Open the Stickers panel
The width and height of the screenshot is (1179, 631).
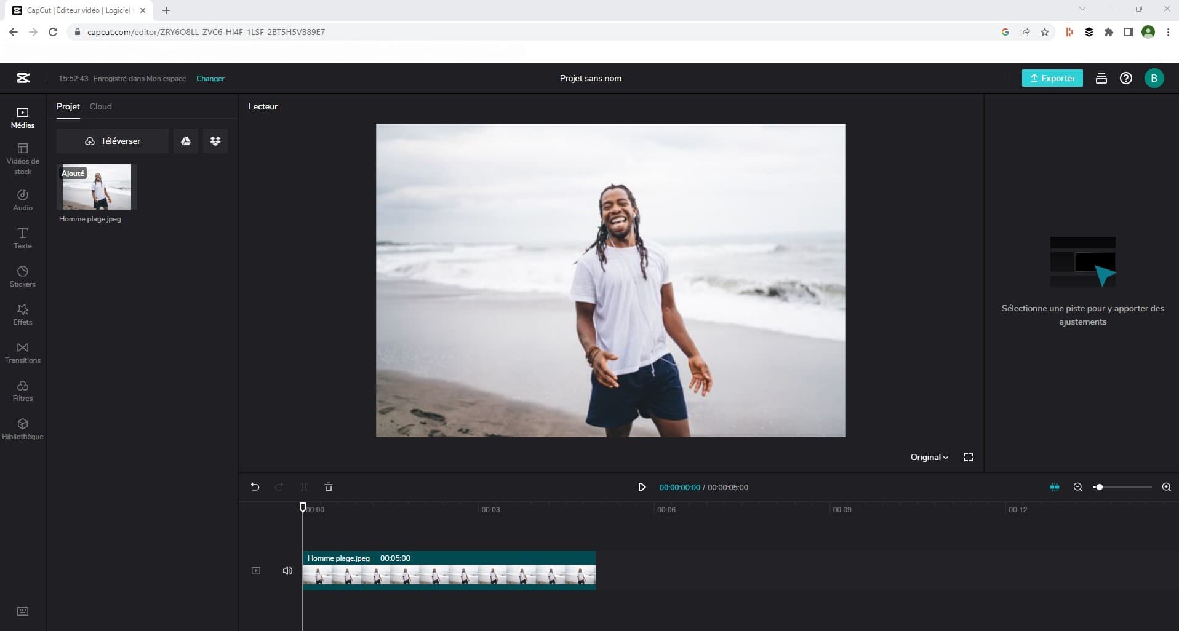click(x=22, y=276)
